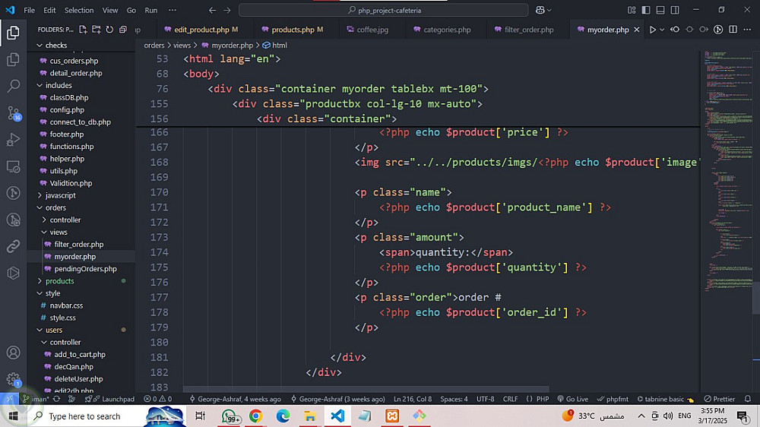This screenshot has width=760, height=427.
Task: Expand the products folder
Action: 59,281
